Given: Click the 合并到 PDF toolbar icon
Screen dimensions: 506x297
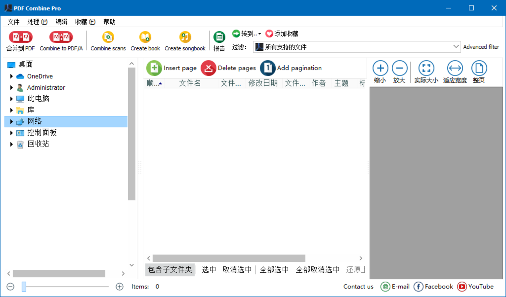Looking at the screenshot, I should [x=20, y=37].
